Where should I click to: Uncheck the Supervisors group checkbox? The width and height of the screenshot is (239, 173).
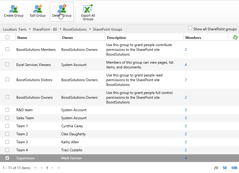pyautogui.click(x=7, y=158)
